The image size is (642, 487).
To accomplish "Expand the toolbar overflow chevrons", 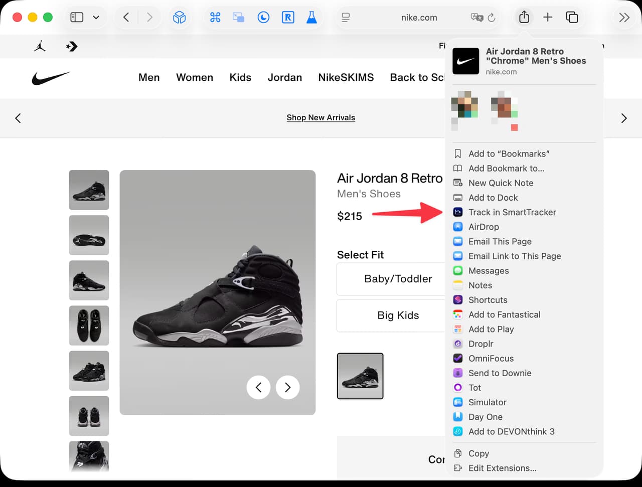I will tap(624, 18).
